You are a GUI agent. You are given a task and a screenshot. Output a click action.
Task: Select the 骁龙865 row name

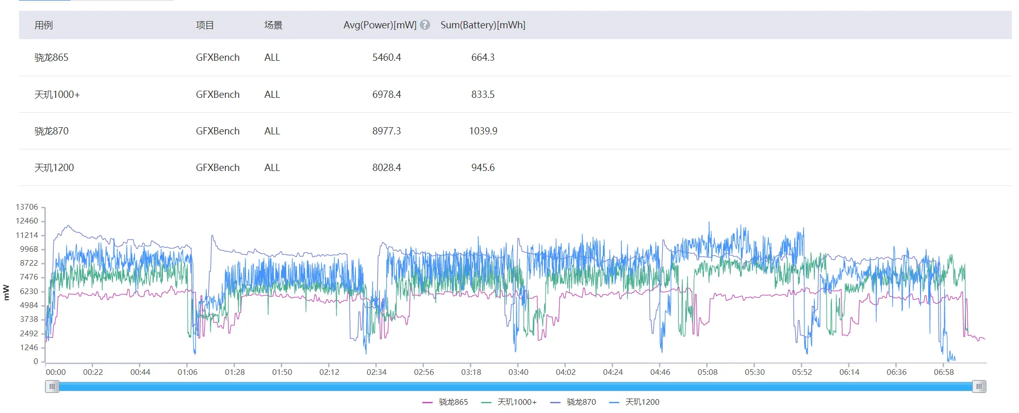pos(52,58)
